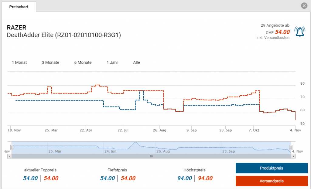Show the full history with Alle
Viewport: 311px width, 189px height.
click(136, 62)
